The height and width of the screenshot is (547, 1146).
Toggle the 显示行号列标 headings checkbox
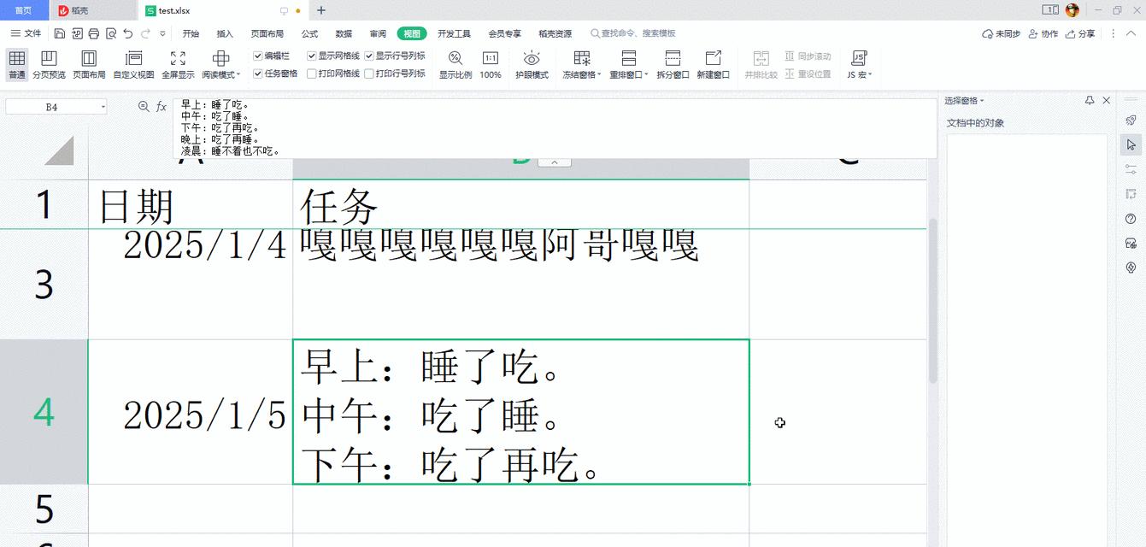369,56
